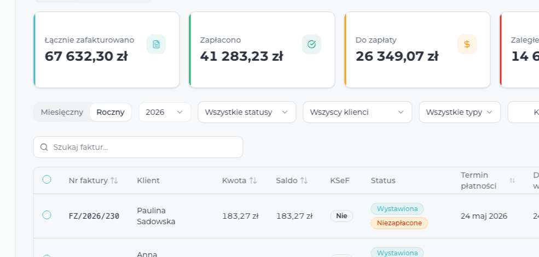The image size is (539, 257).
Task: Click the checkmark icon on Zapłacono card
Action: pyautogui.click(x=311, y=44)
